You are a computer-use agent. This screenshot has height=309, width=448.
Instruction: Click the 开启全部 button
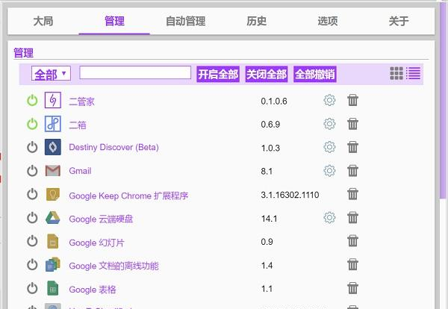[218, 74]
